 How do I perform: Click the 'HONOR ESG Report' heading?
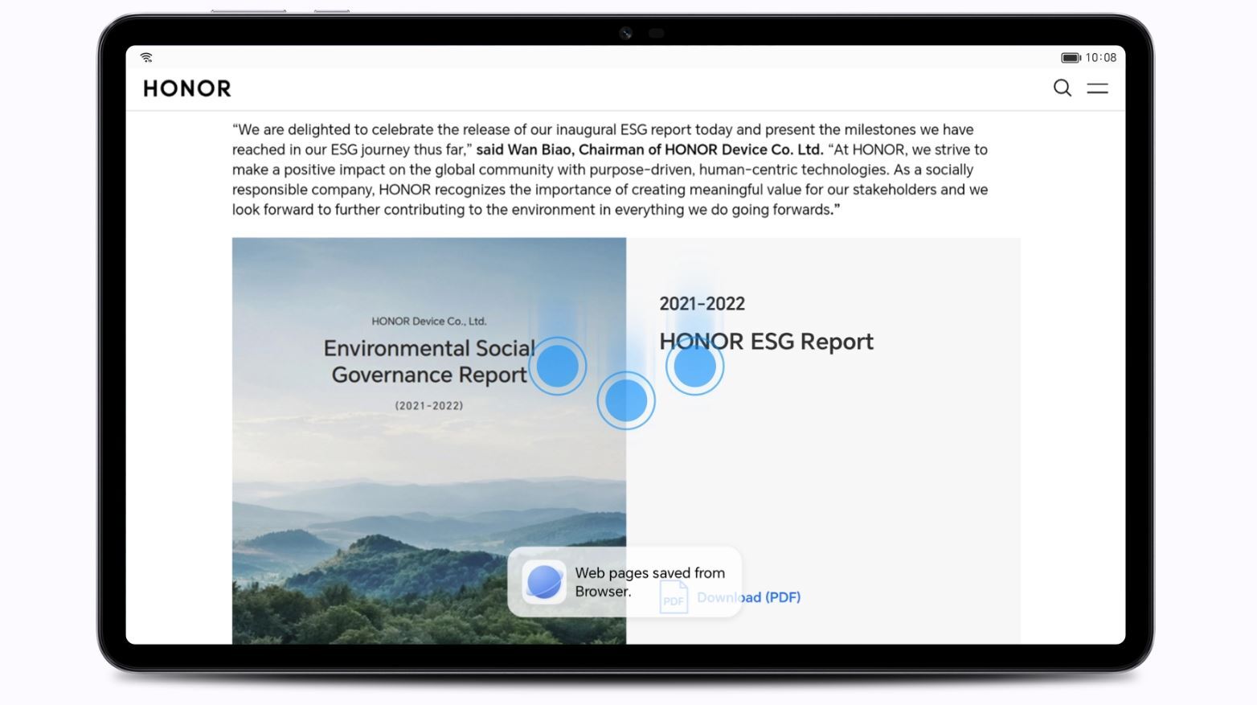766,342
